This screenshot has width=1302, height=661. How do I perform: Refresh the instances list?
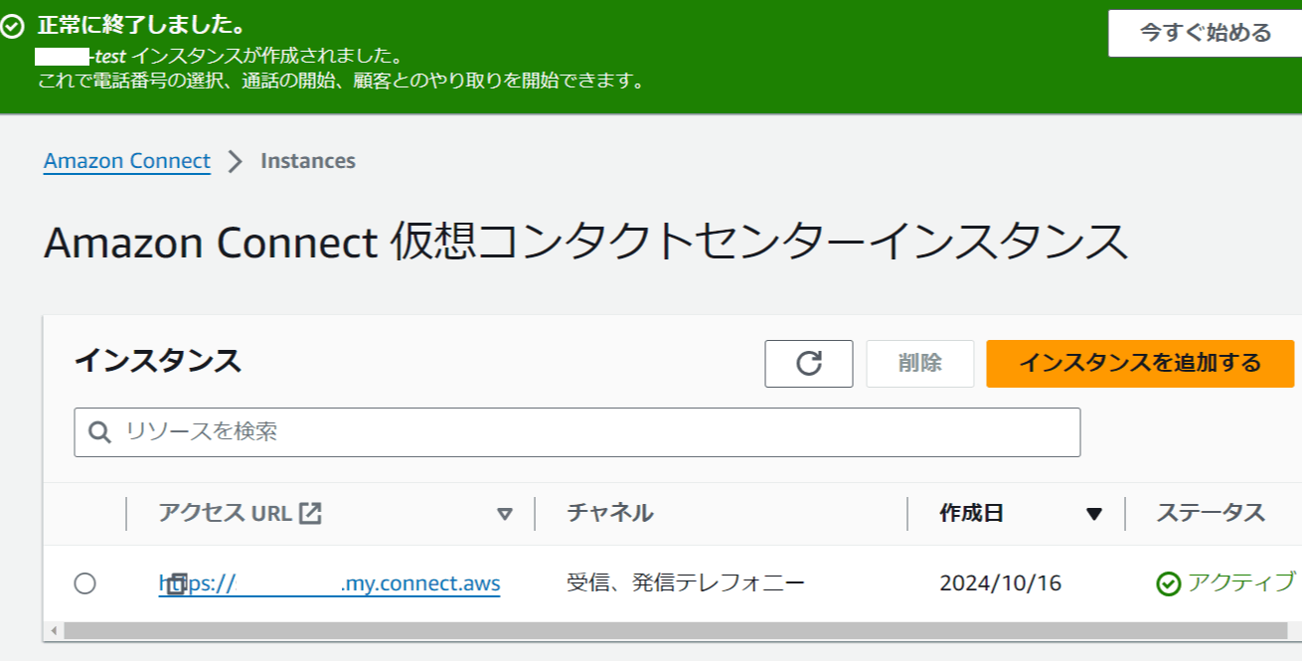(809, 364)
